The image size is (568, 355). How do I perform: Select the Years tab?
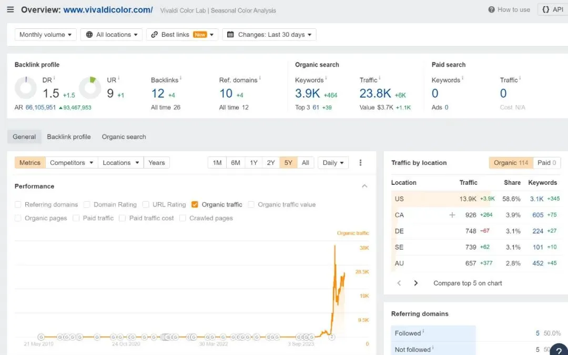click(157, 163)
